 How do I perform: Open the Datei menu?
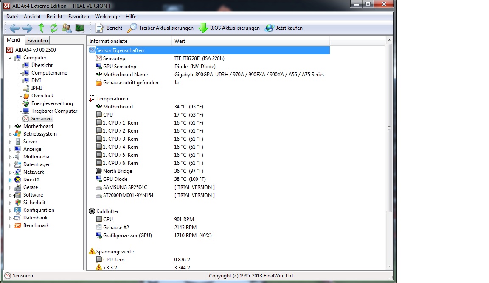coord(12,17)
